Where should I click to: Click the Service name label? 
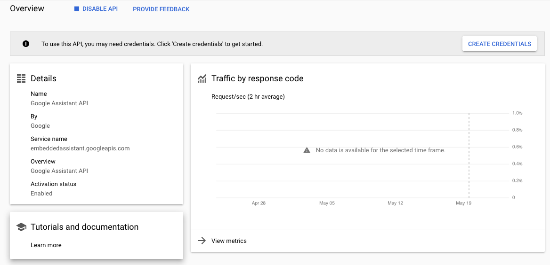coord(49,139)
